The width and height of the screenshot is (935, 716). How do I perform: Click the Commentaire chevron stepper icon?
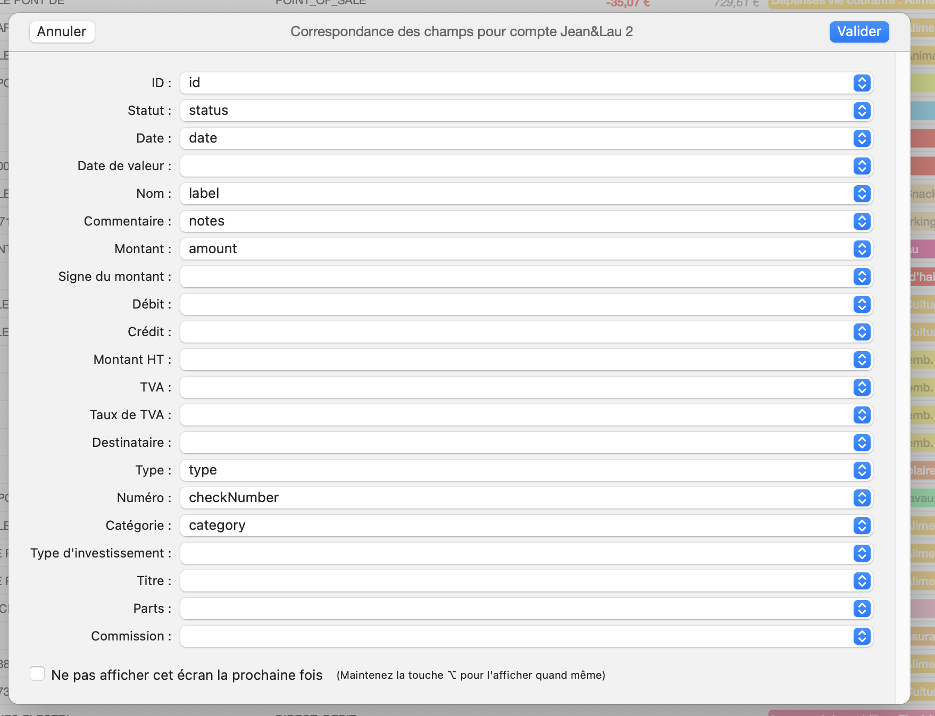[862, 221]
